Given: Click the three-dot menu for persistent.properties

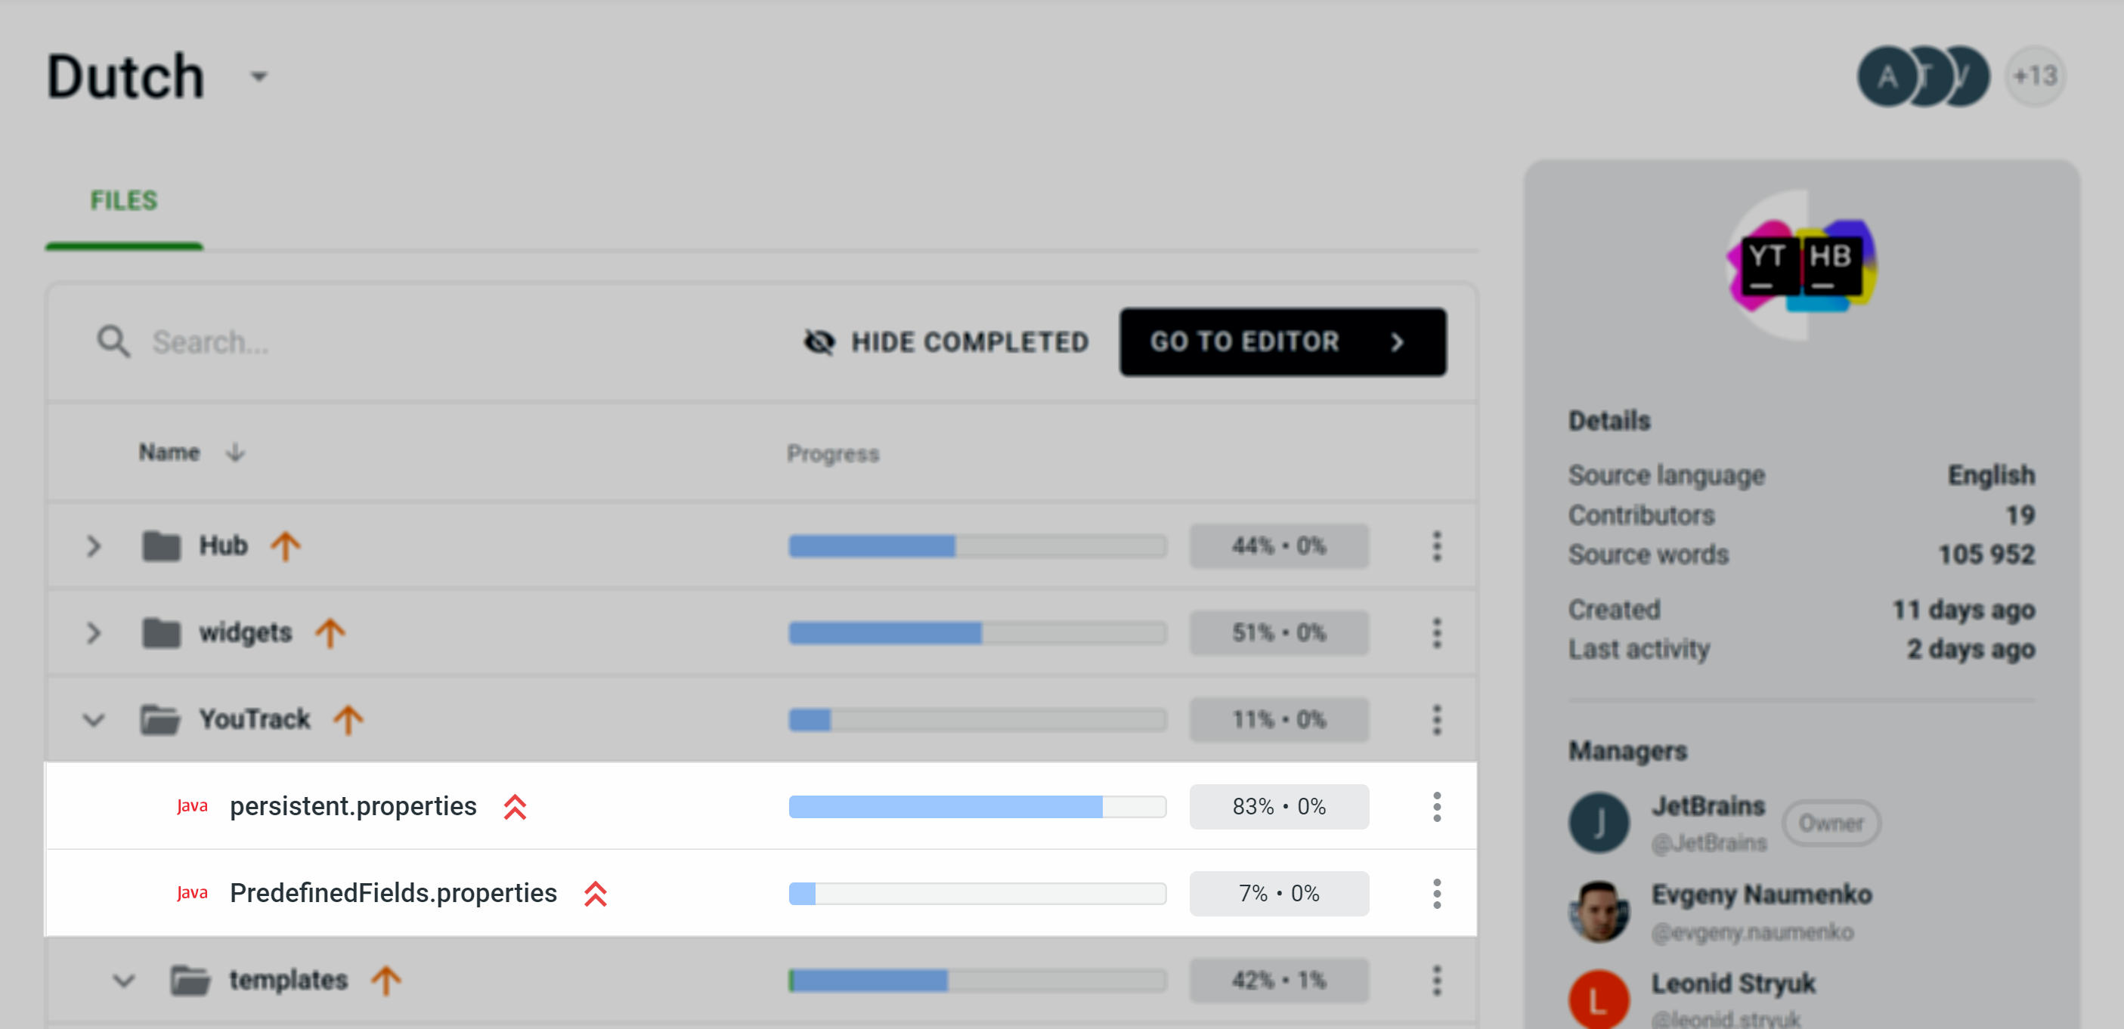Looking at the screenshot, I should [x=1436, y=807].
